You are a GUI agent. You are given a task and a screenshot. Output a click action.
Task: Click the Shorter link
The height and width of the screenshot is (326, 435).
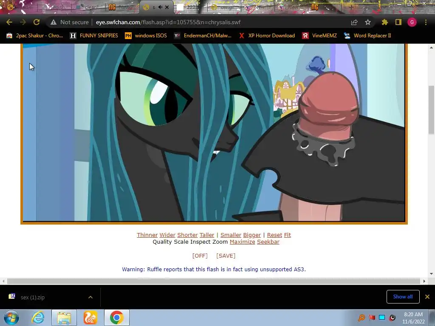coord(187,235)
